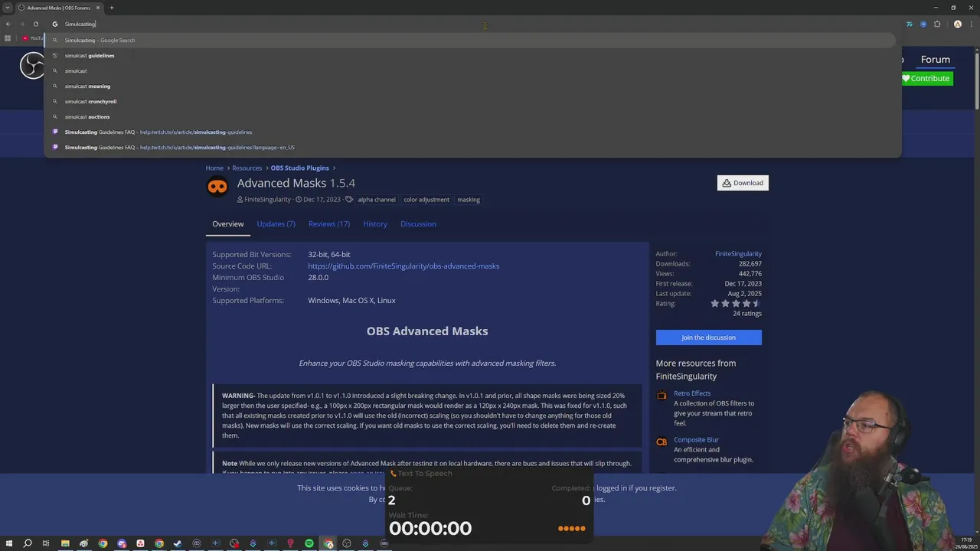Click the green Contribute button
Screen dimensions: 980x551
point(926,78)
